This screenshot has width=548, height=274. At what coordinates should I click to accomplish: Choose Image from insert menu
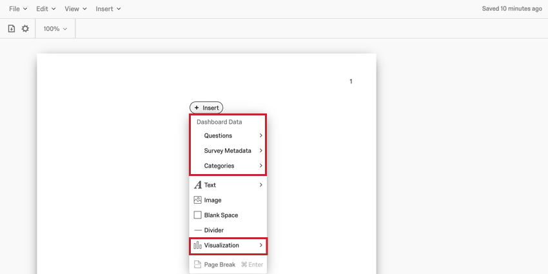point(228,200)
